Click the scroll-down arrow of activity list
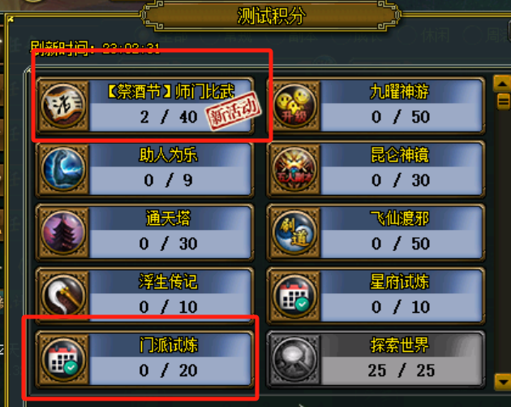The image size is (511, 407). coord(502,382)
